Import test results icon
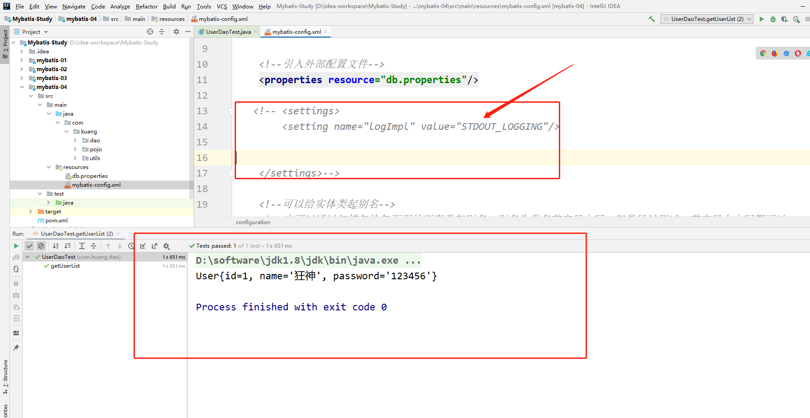Screen dimensions: 810x418 (x=143, y=246)
